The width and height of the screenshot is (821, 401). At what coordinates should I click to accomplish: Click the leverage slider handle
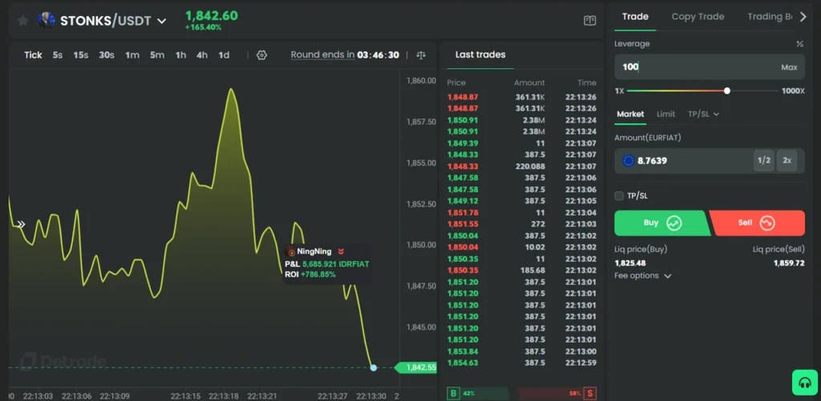[x=726, y=91]
